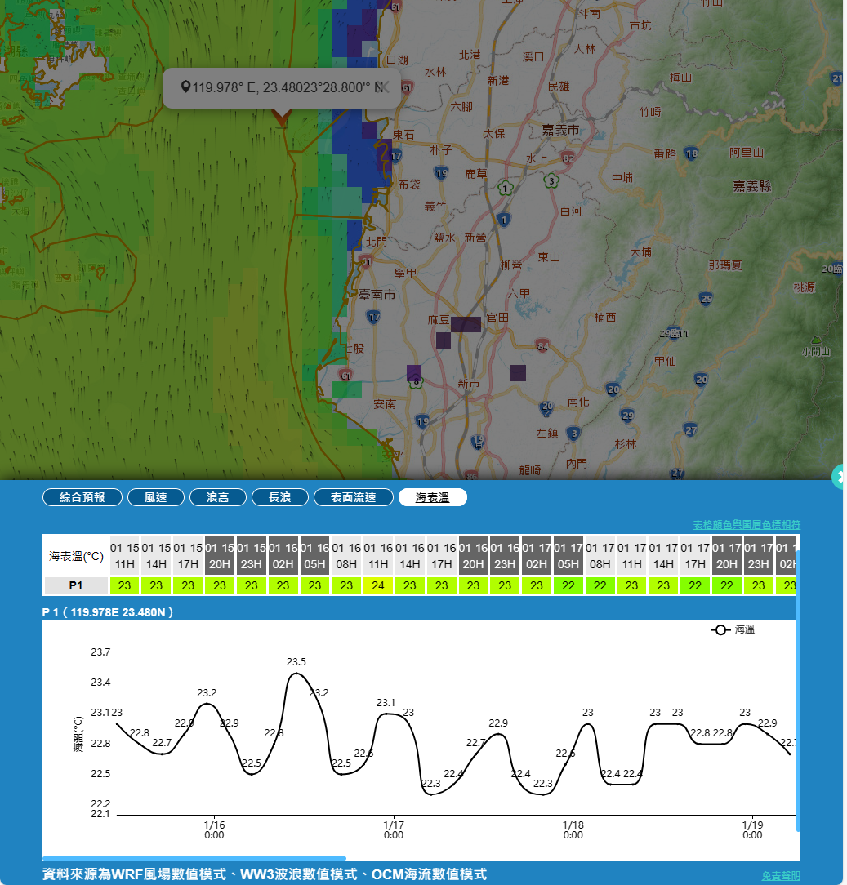The image size is (847, 885).
Task: Toggle the 海溫 series in chart legend
Action: [x=733, y=629]
